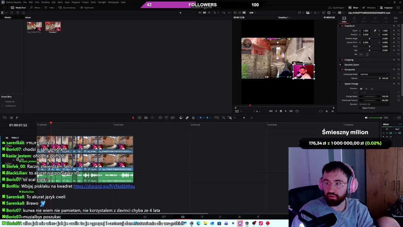Collapse the Speed Change section
Viewport: 403px width, 227px height.
click(x=351, y=84)
